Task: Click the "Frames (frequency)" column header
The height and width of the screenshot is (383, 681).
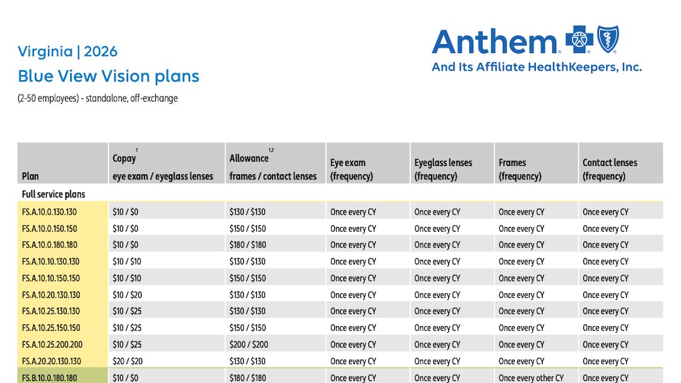Action: (519, 169)
